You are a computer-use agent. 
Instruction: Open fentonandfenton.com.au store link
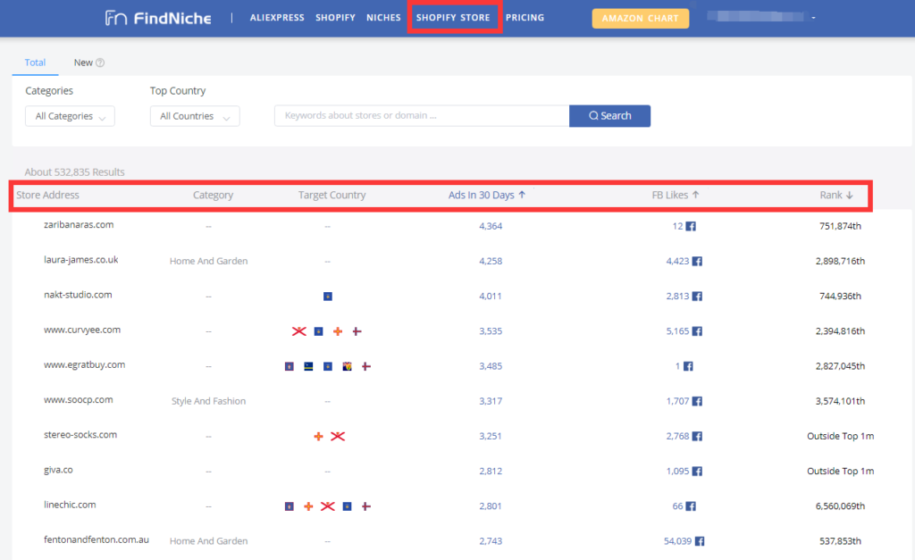(x=97, y=539)
